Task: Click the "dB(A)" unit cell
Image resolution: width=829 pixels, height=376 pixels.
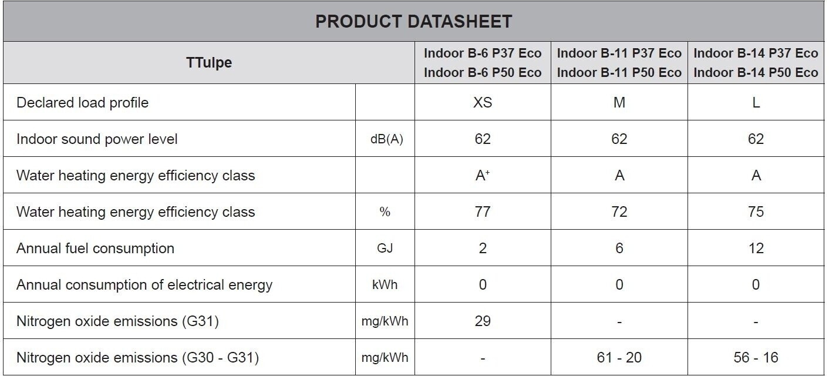Action: pyautogui.click(x=385, y=140)
